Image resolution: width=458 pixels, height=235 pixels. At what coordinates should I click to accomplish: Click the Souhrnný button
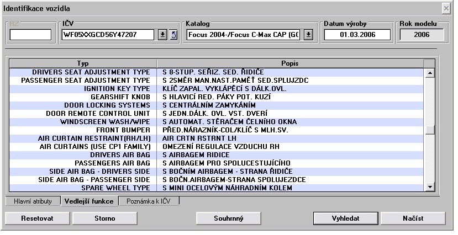point(228,218)
